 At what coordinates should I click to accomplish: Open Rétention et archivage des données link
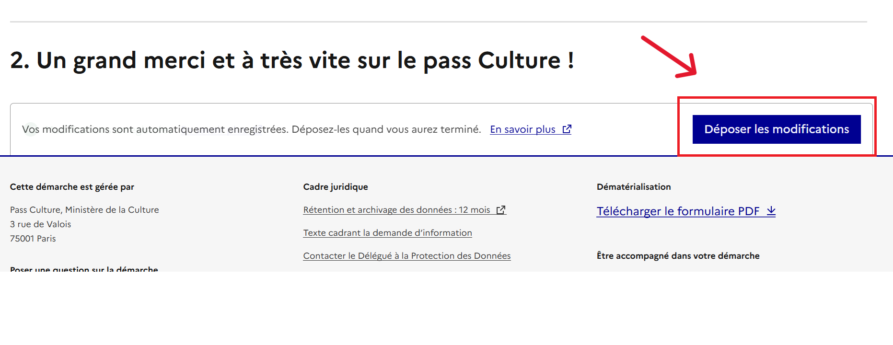click(x=405, y=210)
